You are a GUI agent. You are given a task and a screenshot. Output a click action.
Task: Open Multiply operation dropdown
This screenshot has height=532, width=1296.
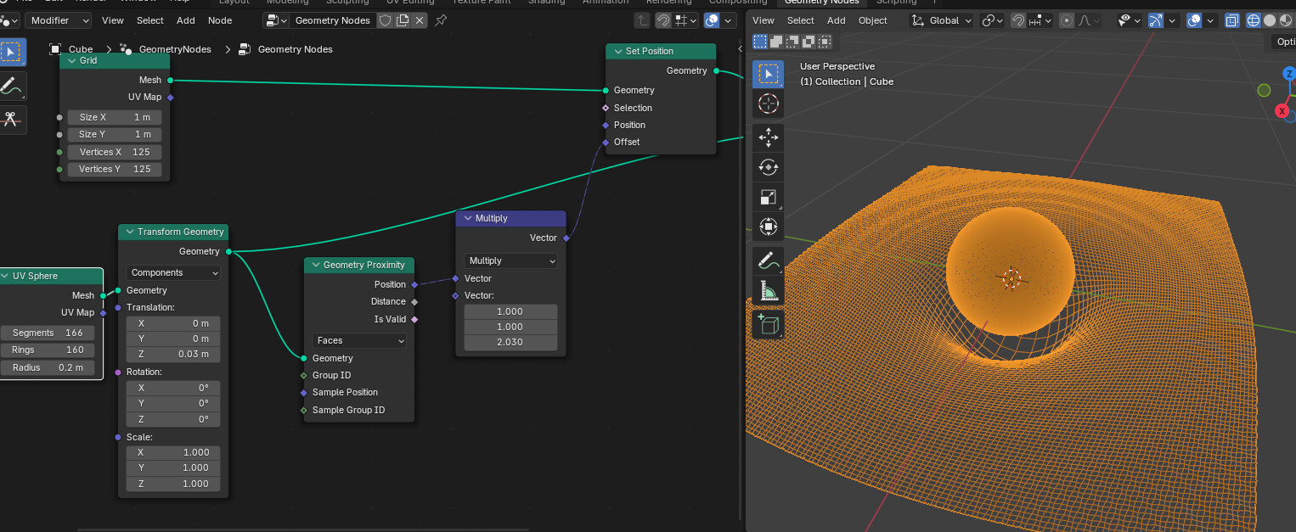point(510,260)
